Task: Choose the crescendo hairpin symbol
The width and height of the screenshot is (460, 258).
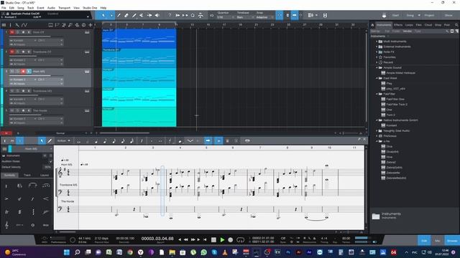Action: (46, 199)
